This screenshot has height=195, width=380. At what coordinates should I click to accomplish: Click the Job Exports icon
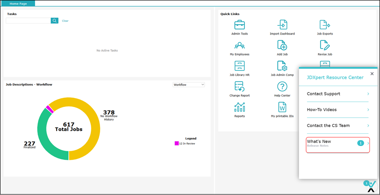click(325, 25)
